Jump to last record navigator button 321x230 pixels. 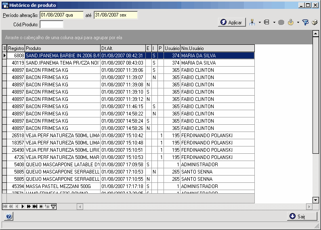(35, 207)
